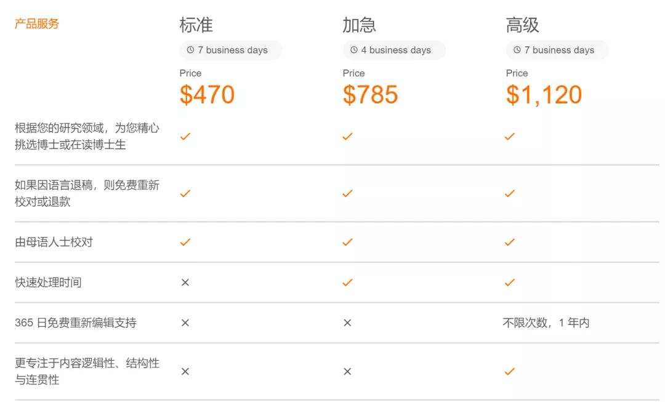The width and height of the screenshot is (665, 402).
Task: Click the $785 expedited price
Action: pyautogui.click(x=370, y=95)
